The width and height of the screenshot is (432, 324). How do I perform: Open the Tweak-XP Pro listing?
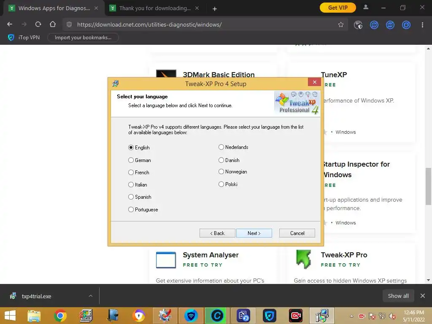[344, 255]
